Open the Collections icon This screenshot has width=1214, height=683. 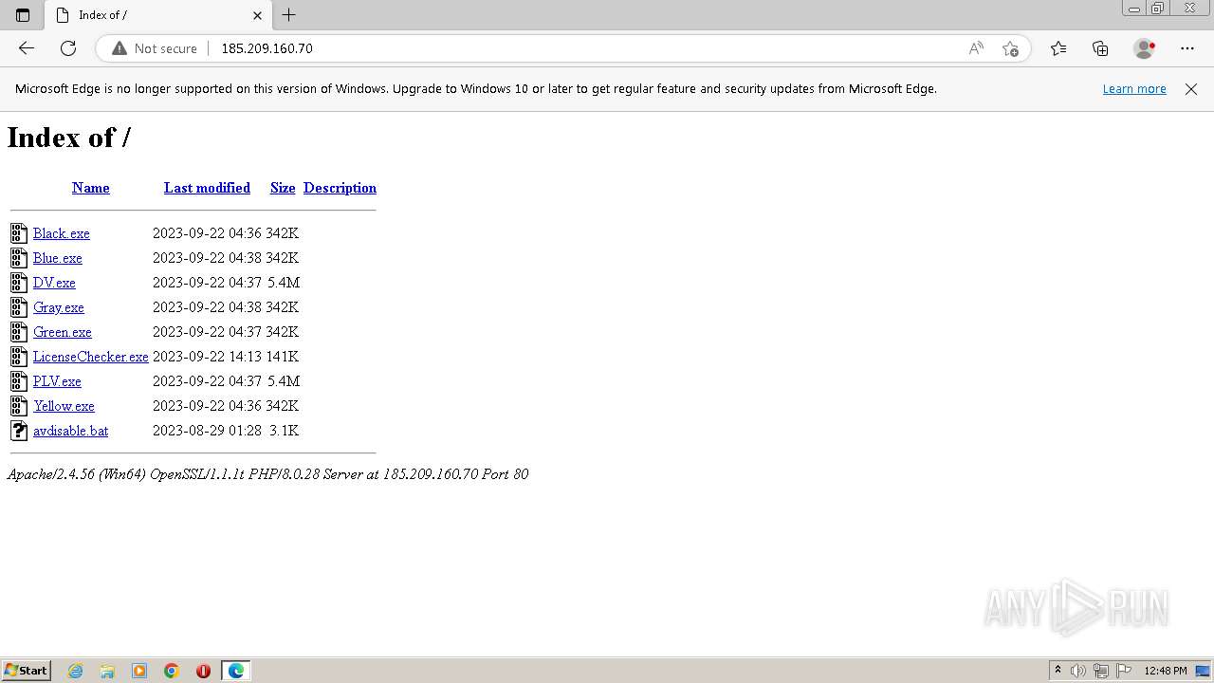[x=1100, y=48]
